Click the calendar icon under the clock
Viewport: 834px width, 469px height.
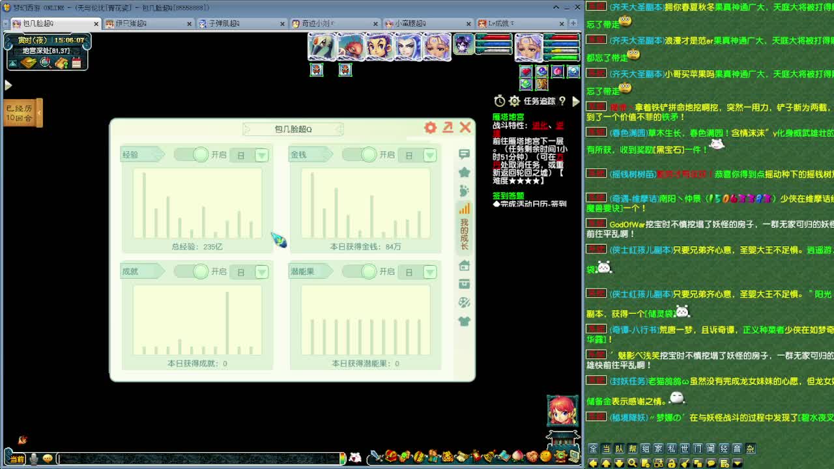coord(77,63)
